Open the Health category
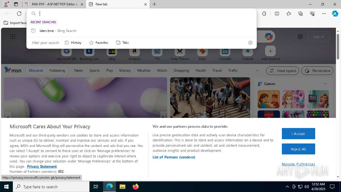 tap(201, 70)
